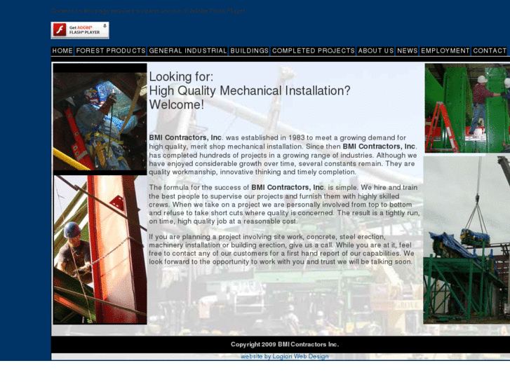Screen dimensions: 510x382
Task: Open ABOUT US page
Action: pos(376,51)
